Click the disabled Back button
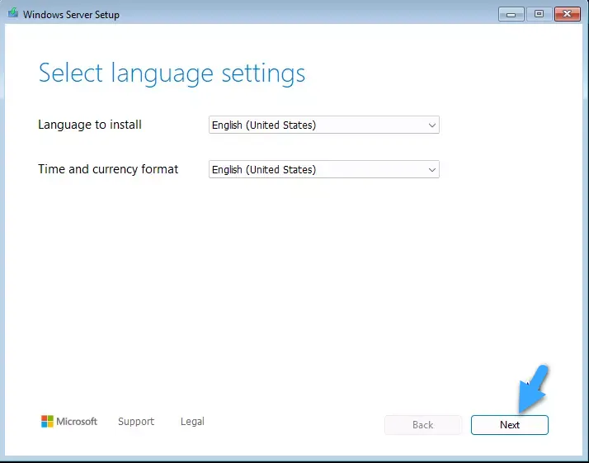 (423, 425)
